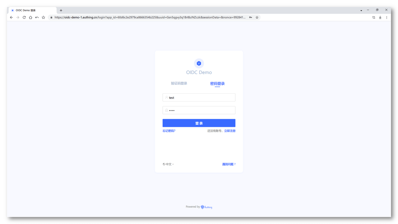Click the 立即注册 sign-up link
Image resolution: width=398 pixels, height=224 pixels.
coord(230,131)
